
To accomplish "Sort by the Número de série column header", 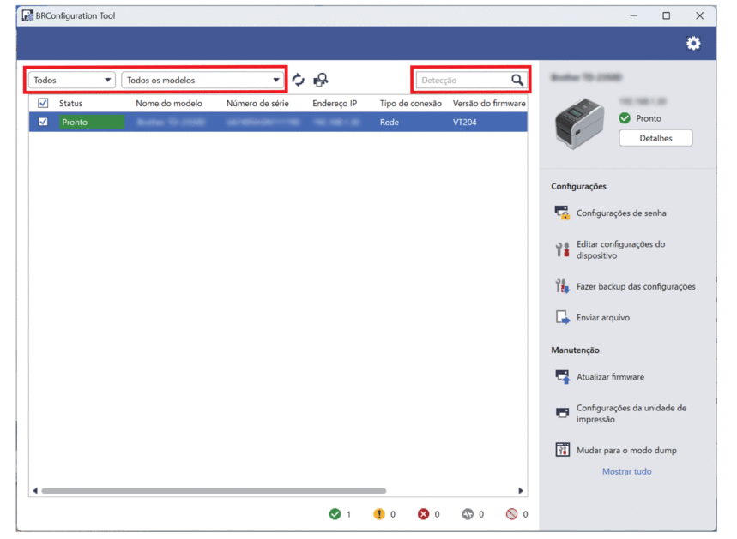I will [257, 104].
